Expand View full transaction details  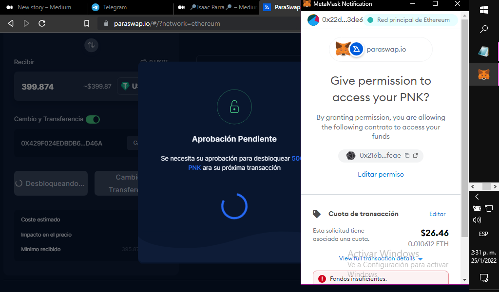[381, 258]
